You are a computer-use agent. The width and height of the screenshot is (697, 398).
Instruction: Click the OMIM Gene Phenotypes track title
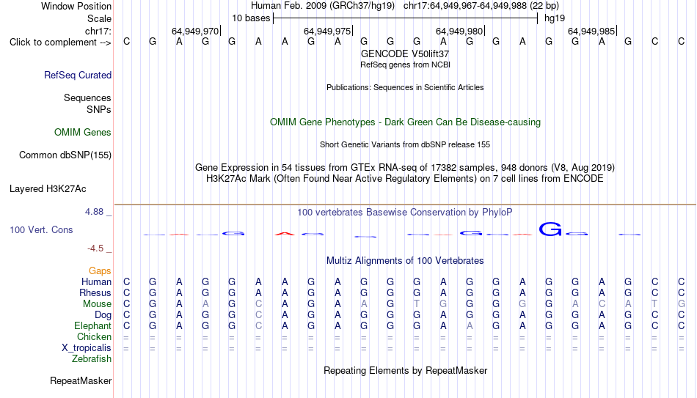click(x=406, y=122)
